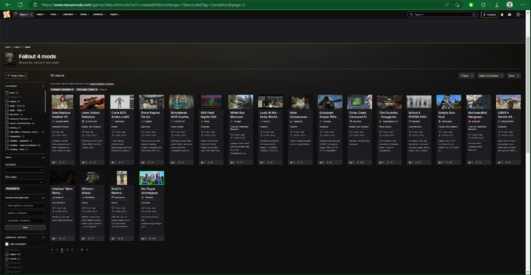
Task: Open the Media menu in navbar
Action: tap(85, 15)
